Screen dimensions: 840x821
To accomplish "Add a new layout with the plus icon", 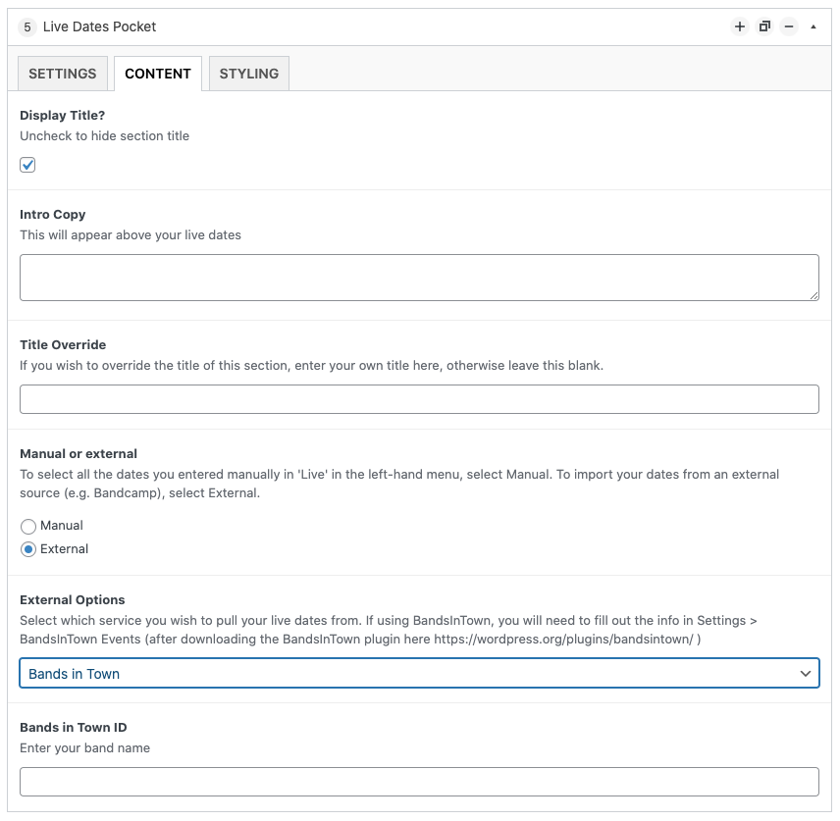I will click(x=739, y=26).
